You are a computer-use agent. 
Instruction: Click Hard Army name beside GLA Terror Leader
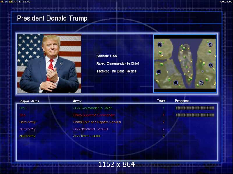pos(27,136)
